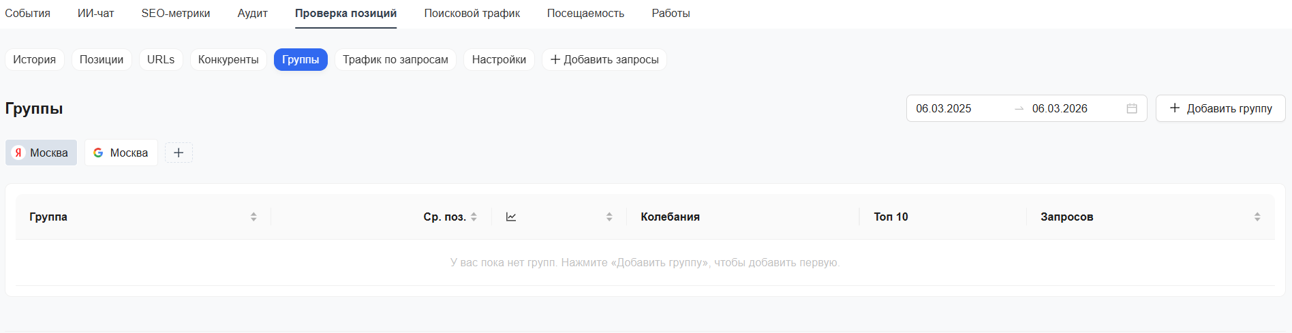Sort table by Группа column arrows
Image resolution: width=1292 pixels, height=333 pixels.
click(253, 217)
